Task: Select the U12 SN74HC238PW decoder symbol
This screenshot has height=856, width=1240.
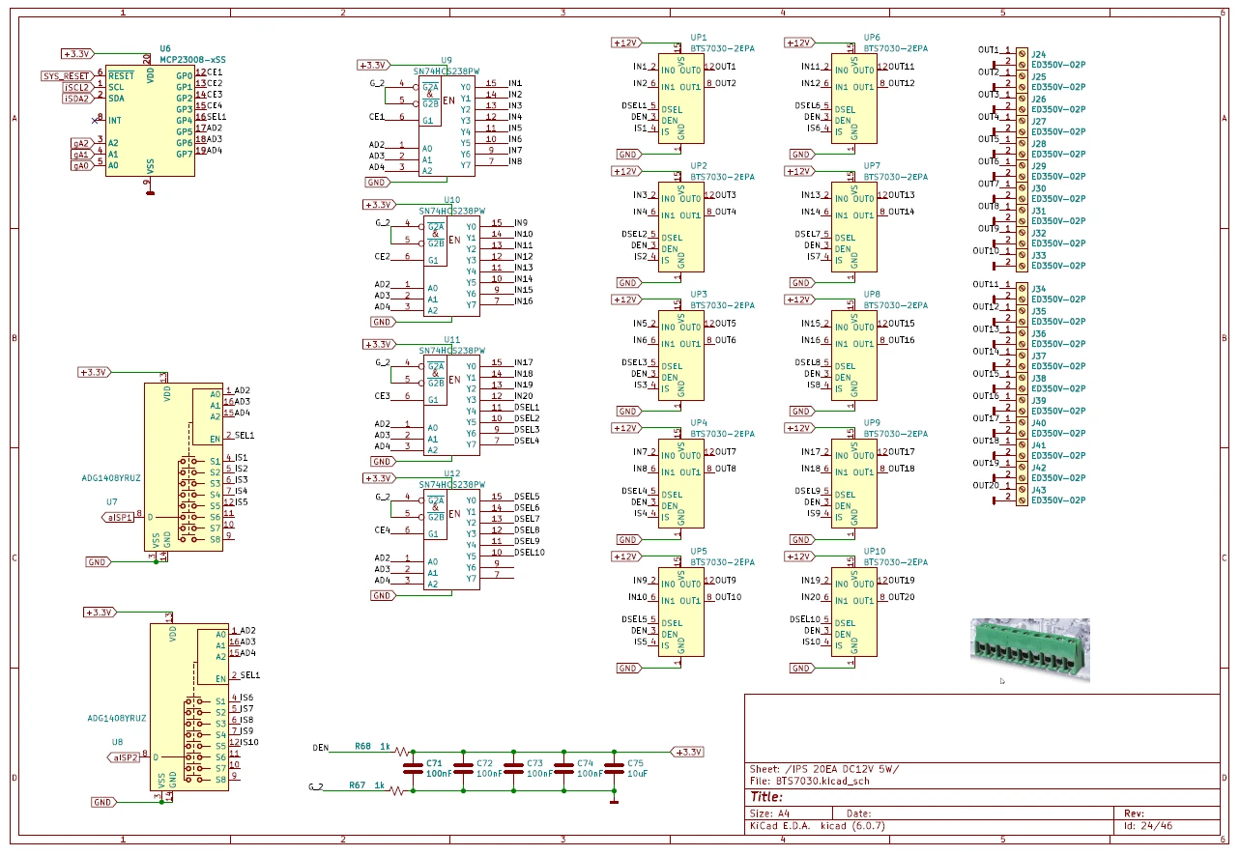Action: (x=451, y=540)
